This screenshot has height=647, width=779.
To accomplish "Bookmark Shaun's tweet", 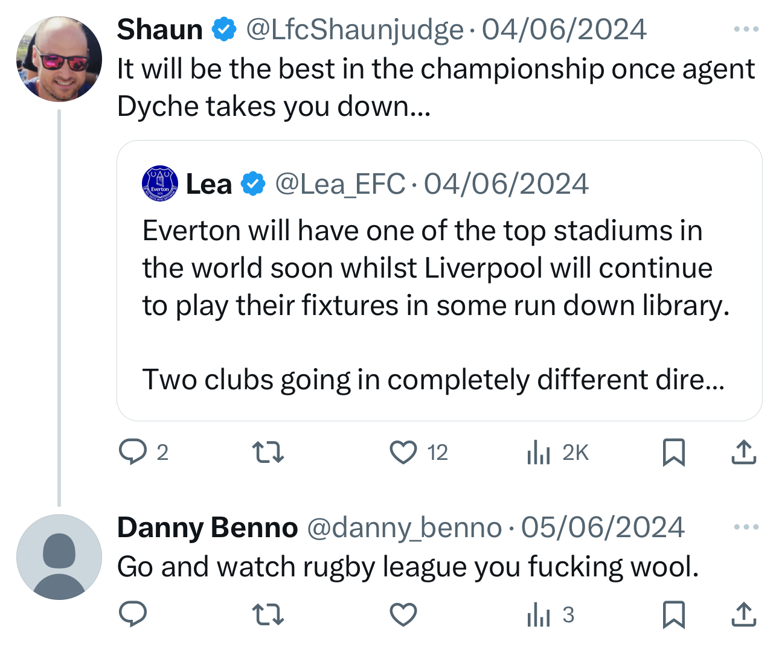I will coord(673,451).
